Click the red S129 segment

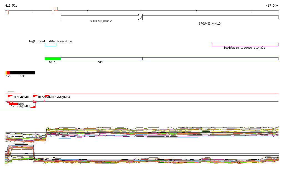click(x=8, y=73)
